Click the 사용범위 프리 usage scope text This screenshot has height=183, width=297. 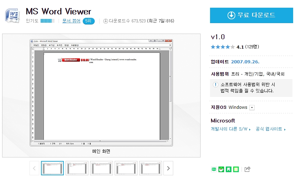pos(248,74)
